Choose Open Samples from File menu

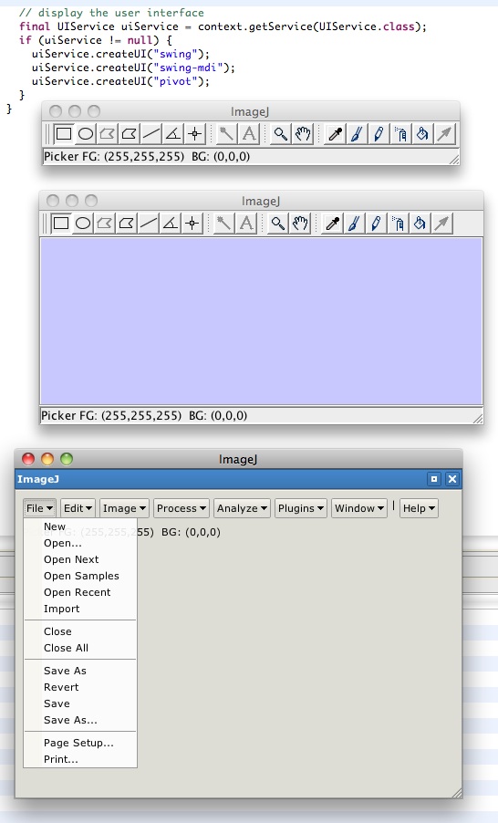81,576
